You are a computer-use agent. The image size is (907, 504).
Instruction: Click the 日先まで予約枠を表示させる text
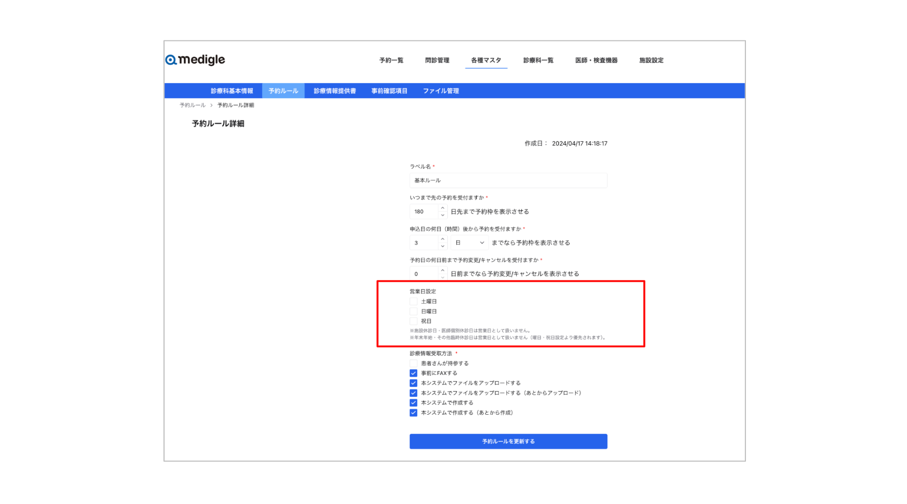tap(490, 211)
